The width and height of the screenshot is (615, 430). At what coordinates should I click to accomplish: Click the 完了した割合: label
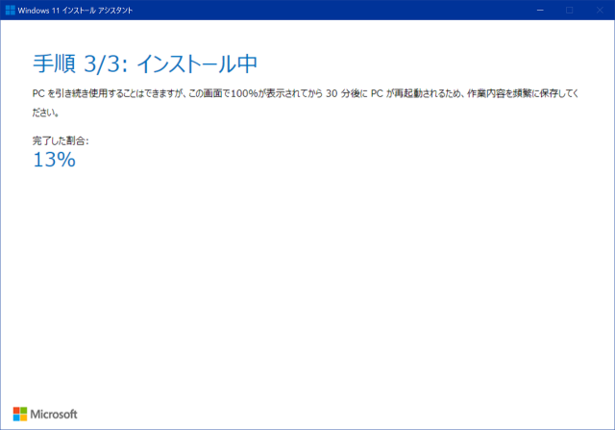[61, 140]
